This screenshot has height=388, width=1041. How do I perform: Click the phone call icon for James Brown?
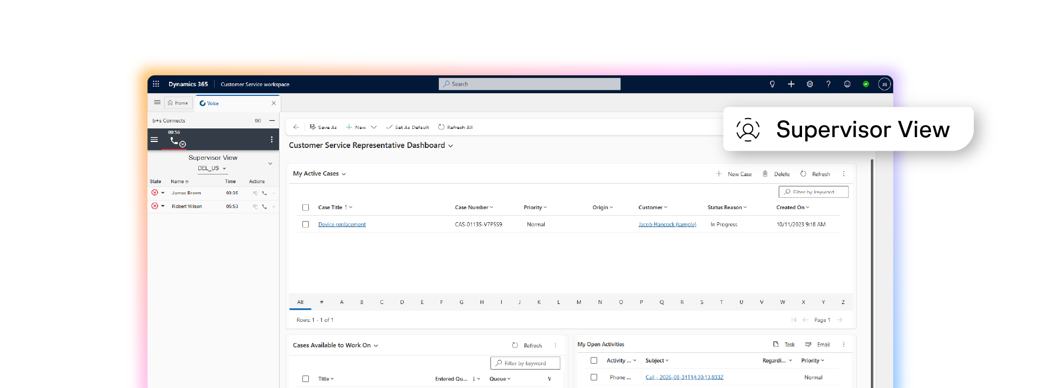tap(264, 193)
